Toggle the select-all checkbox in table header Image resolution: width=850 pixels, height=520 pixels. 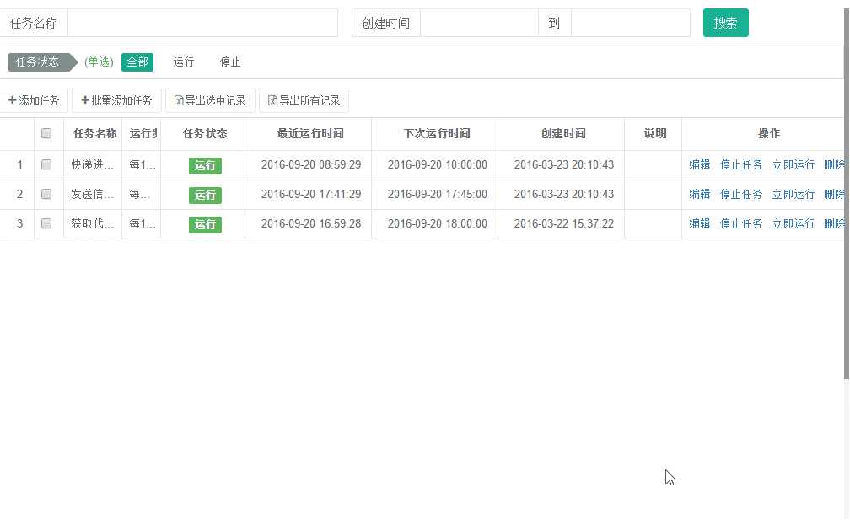click(x=46, y=133)
